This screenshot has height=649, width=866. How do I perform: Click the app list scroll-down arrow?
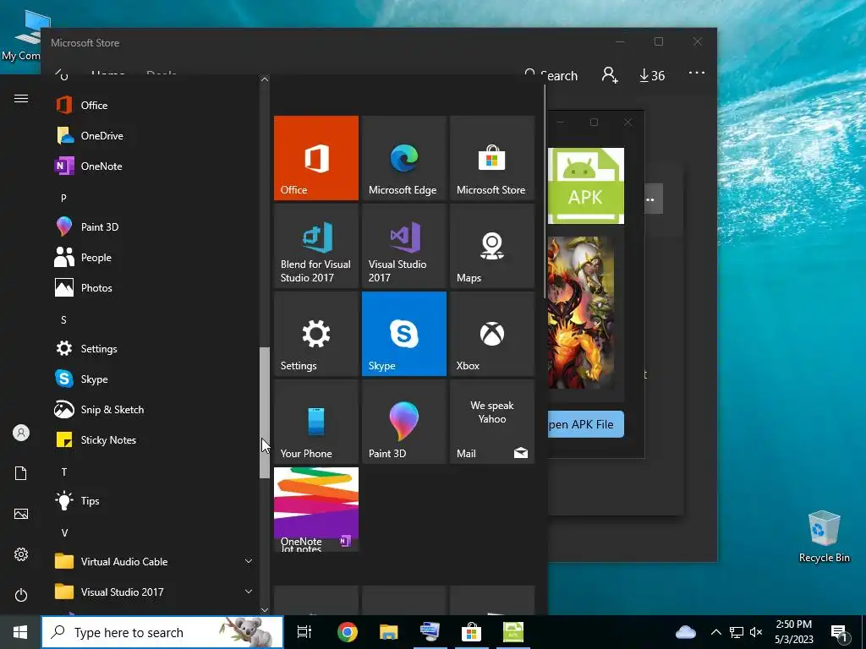pos(265,610)
